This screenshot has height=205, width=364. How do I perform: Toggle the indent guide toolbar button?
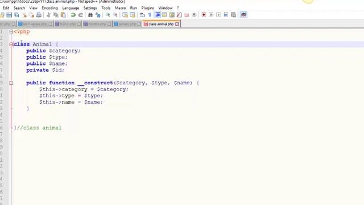(x=158, y=15)
